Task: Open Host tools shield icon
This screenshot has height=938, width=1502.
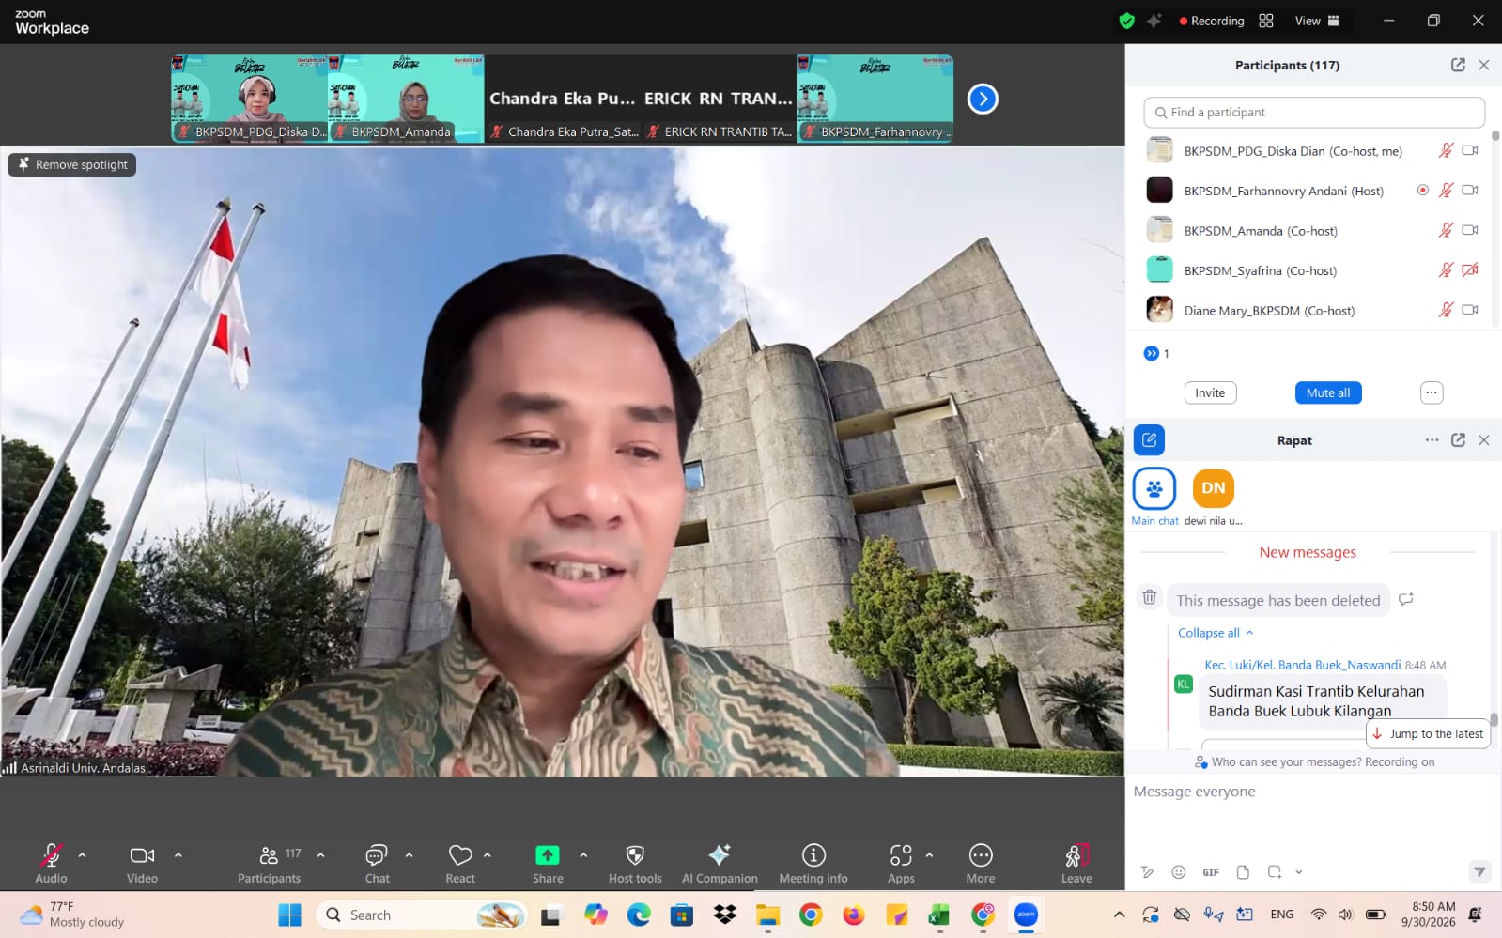Action: coord(635,854)
